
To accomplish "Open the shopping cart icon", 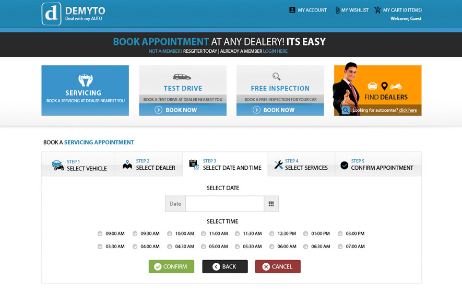I will click(377, 10).
